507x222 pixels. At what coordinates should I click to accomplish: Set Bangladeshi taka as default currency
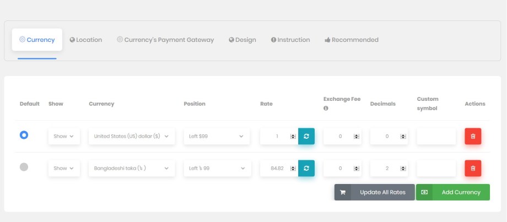pos(24,167)
